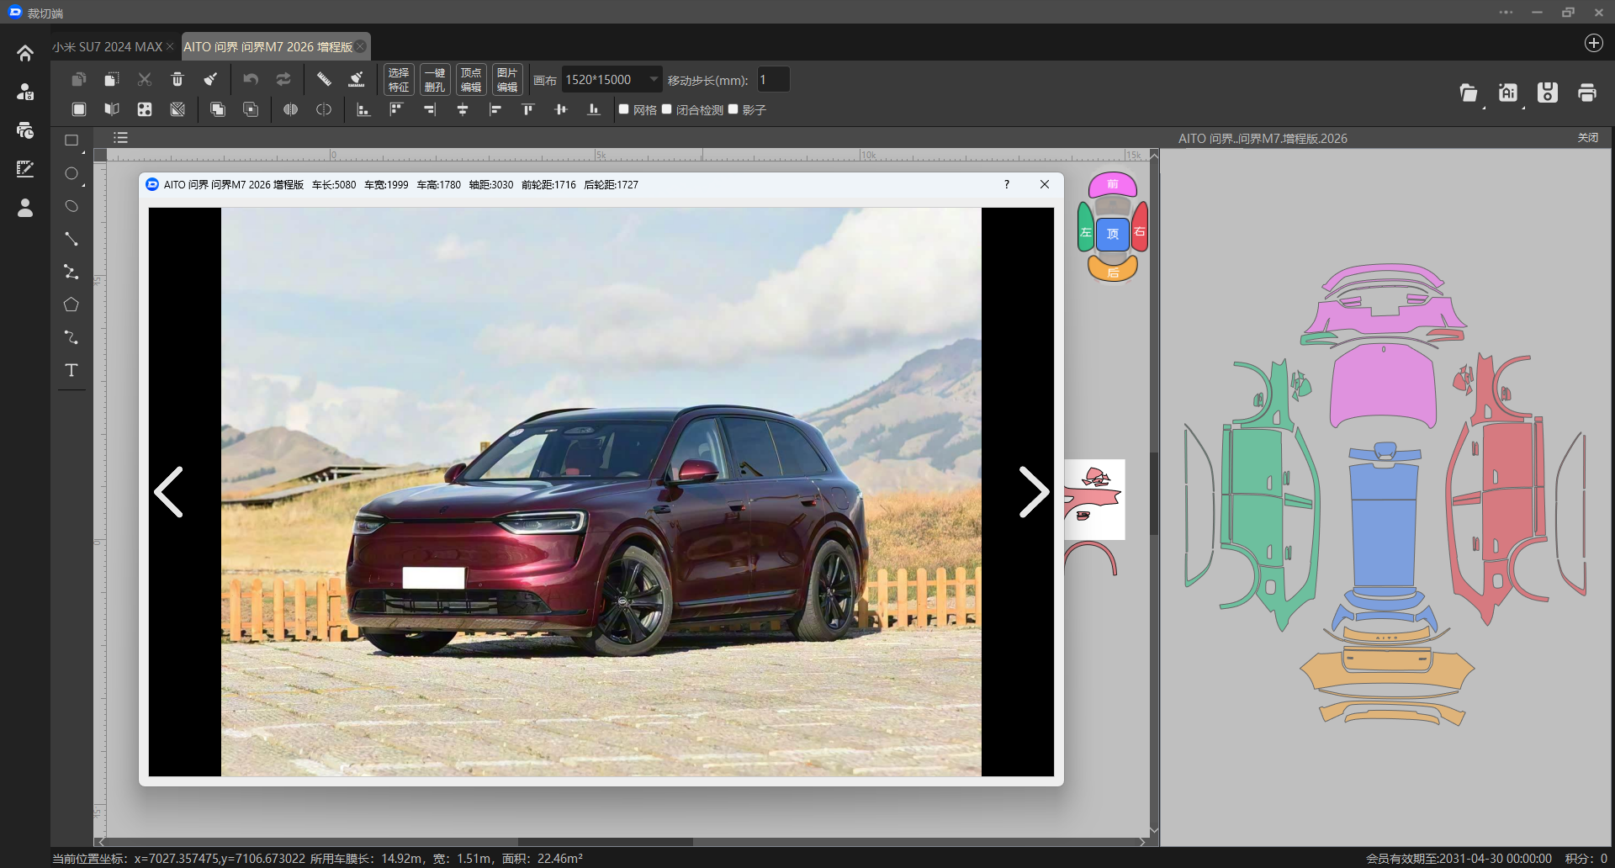Select the Curve drawing tool
The image size is (1615, 868).
[x=71, y=337]
